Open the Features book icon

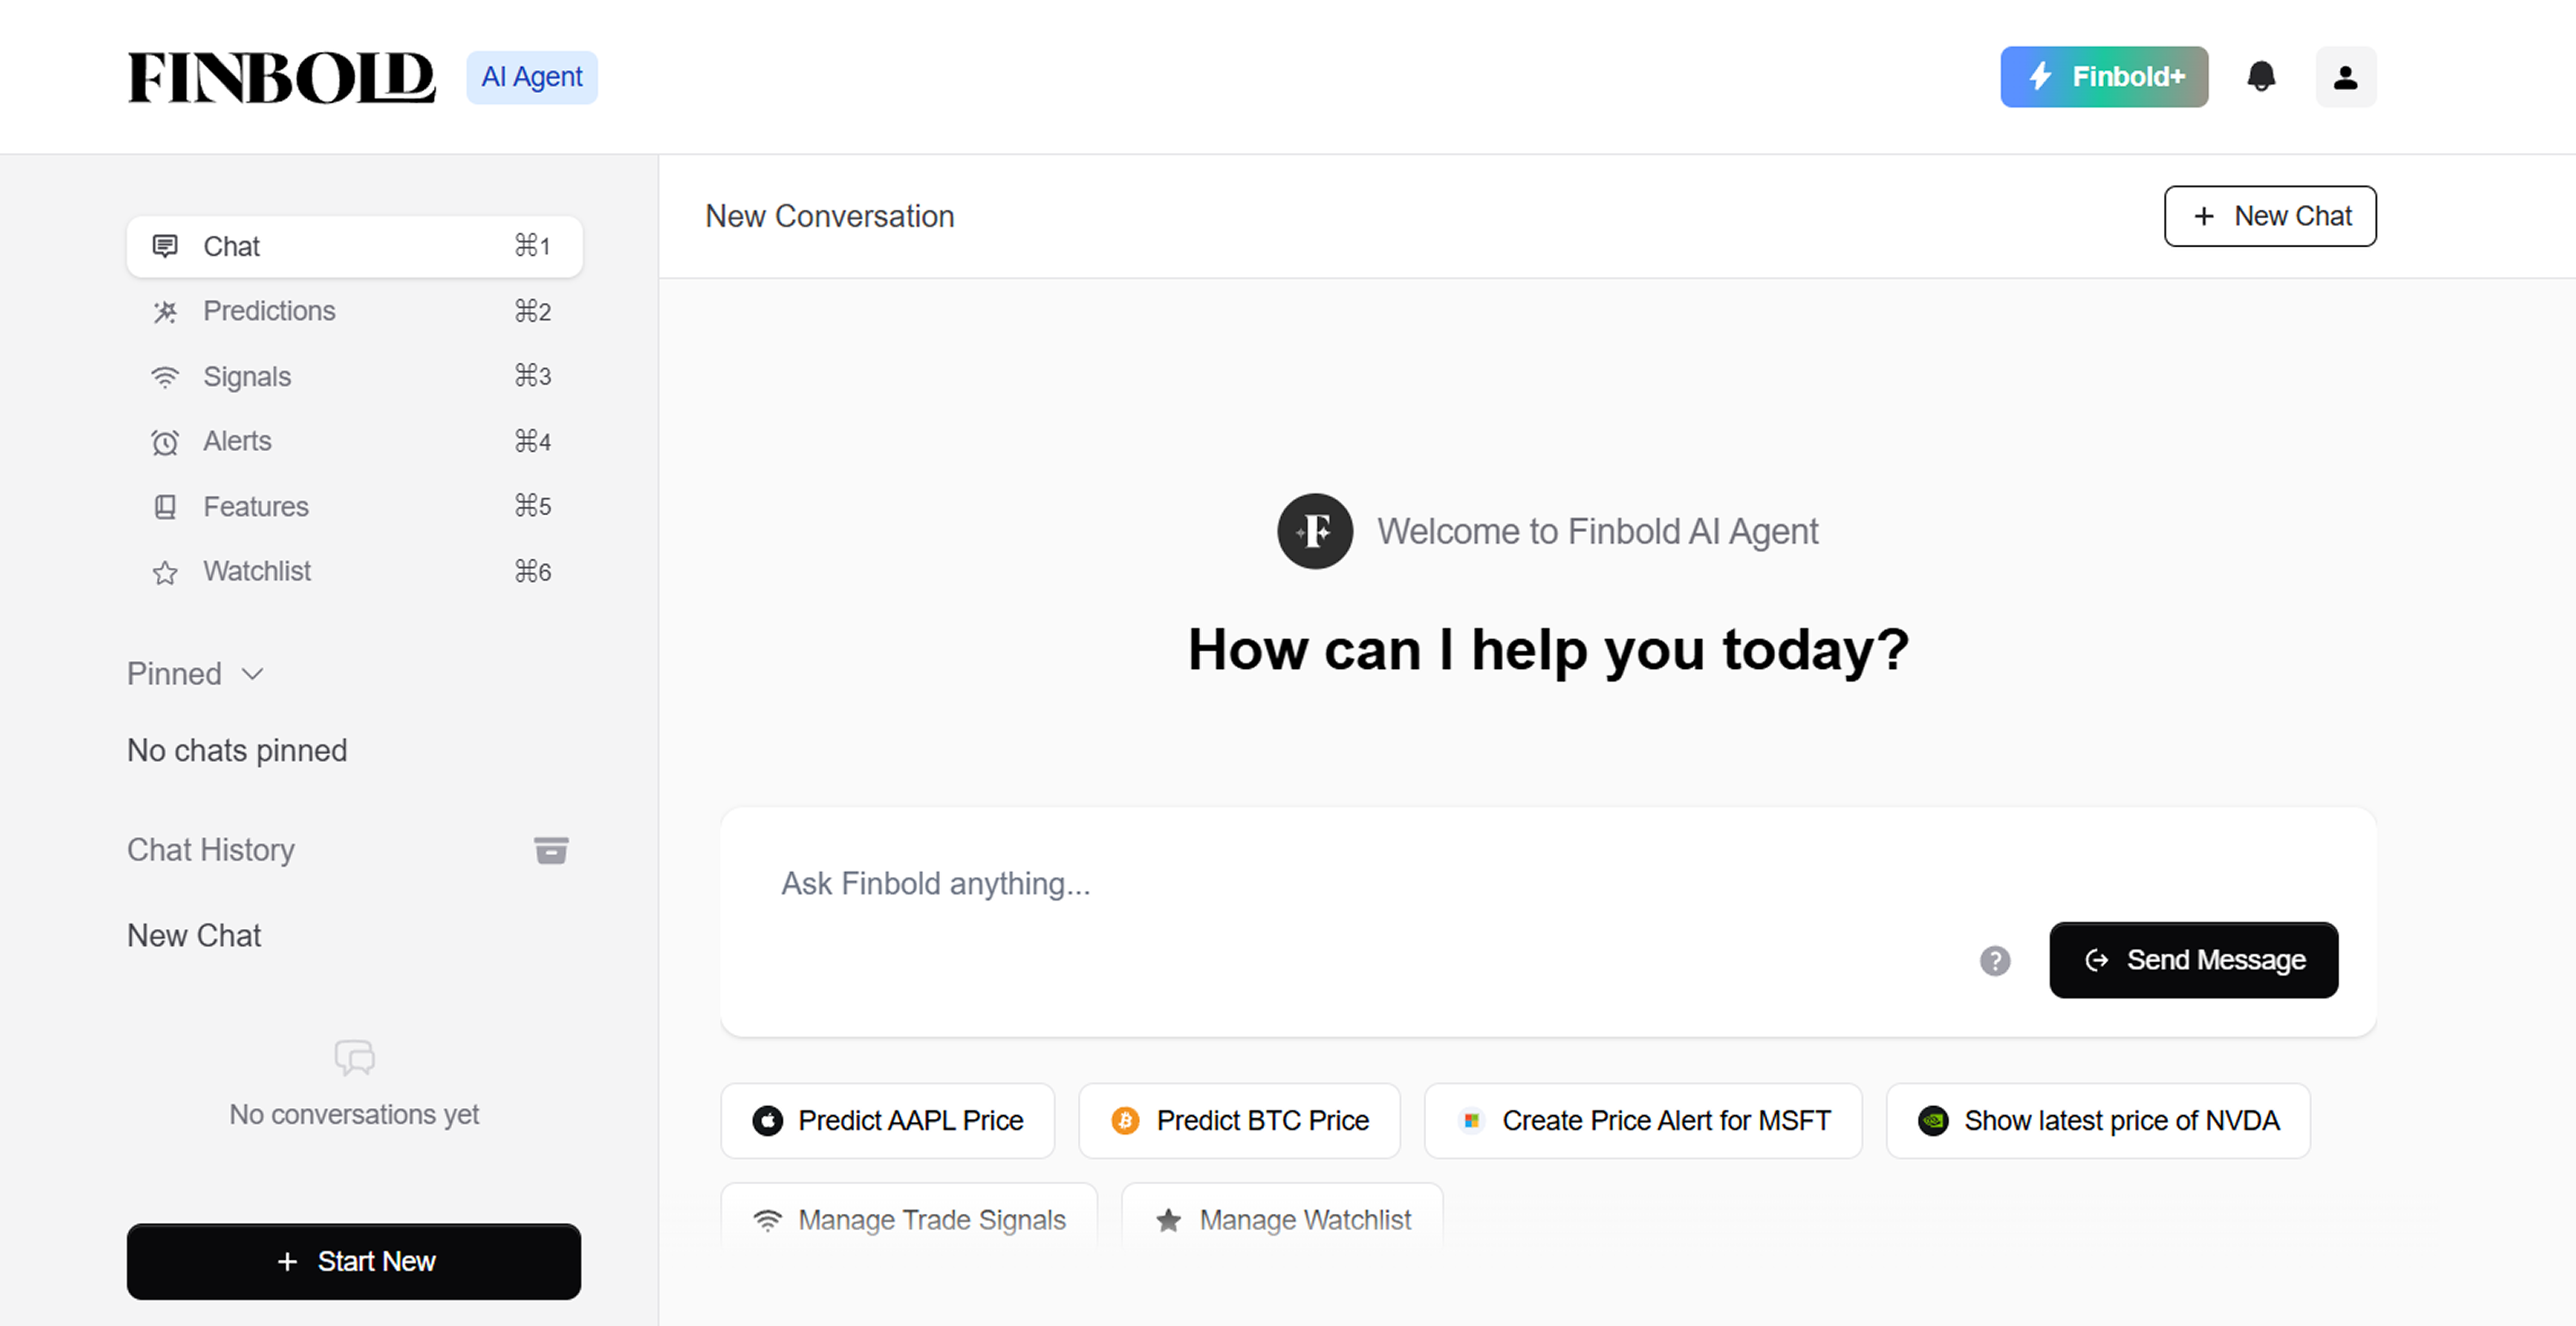point(166,506)
